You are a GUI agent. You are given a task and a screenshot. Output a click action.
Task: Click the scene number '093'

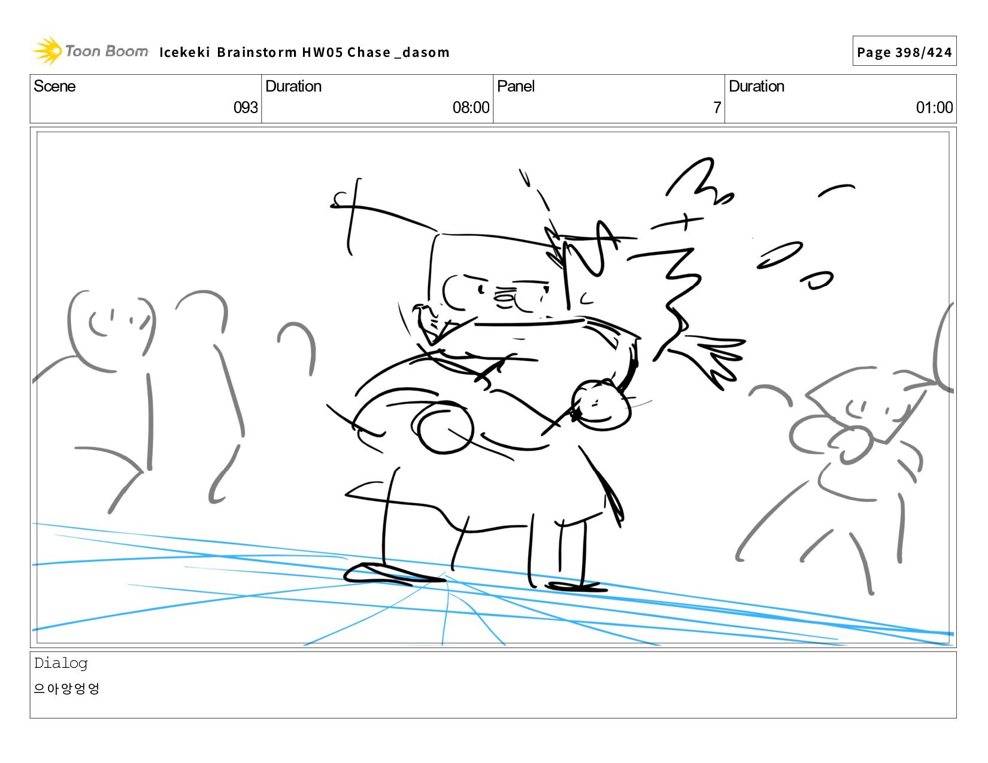click(x=246, y=108)
